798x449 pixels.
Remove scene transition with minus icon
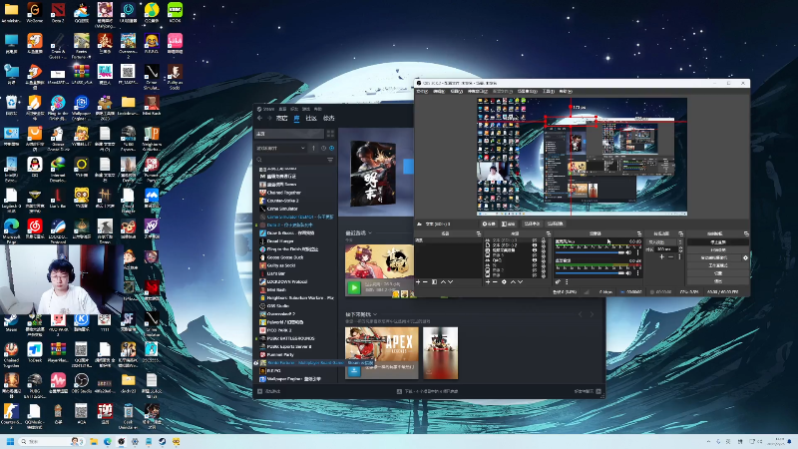(670, 257)
